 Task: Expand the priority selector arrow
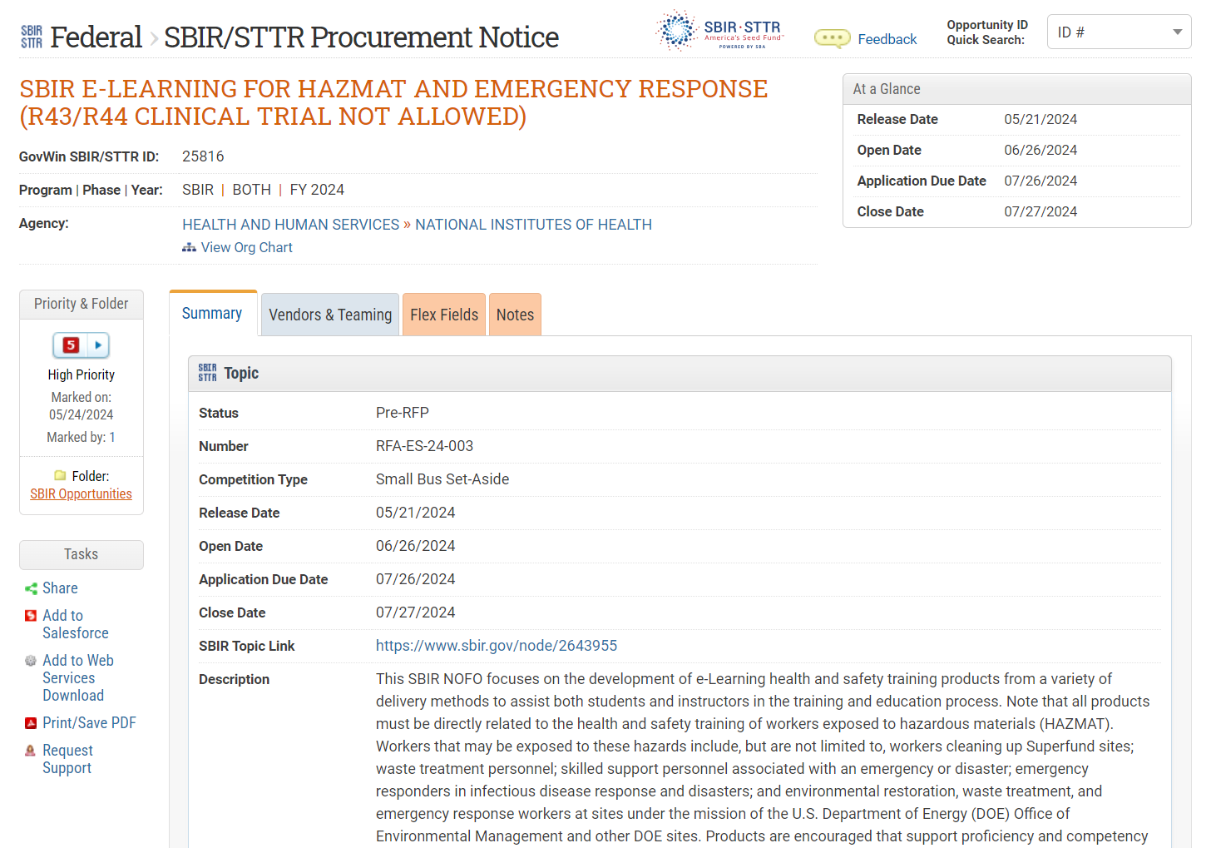pyautogui.click(x=98, y=345)
